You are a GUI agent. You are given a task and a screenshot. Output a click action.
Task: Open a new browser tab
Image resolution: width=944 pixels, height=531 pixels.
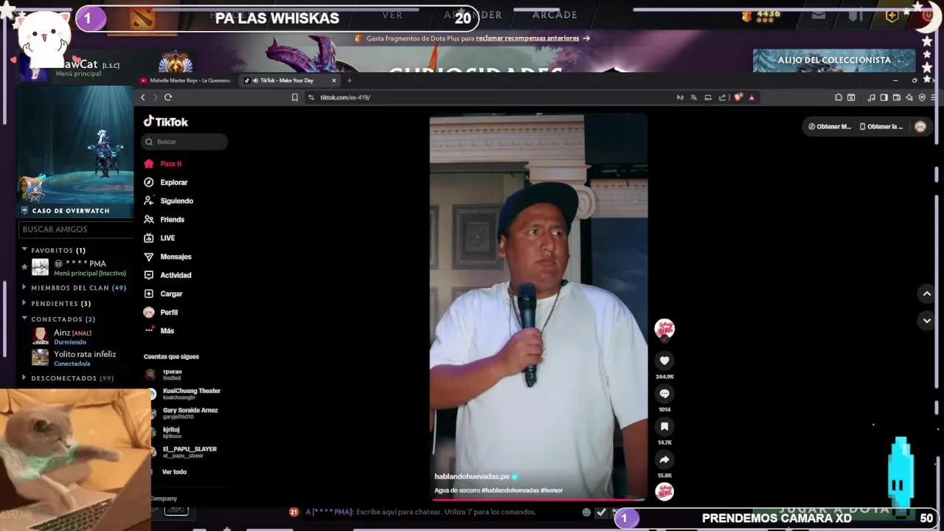(350, 80)
